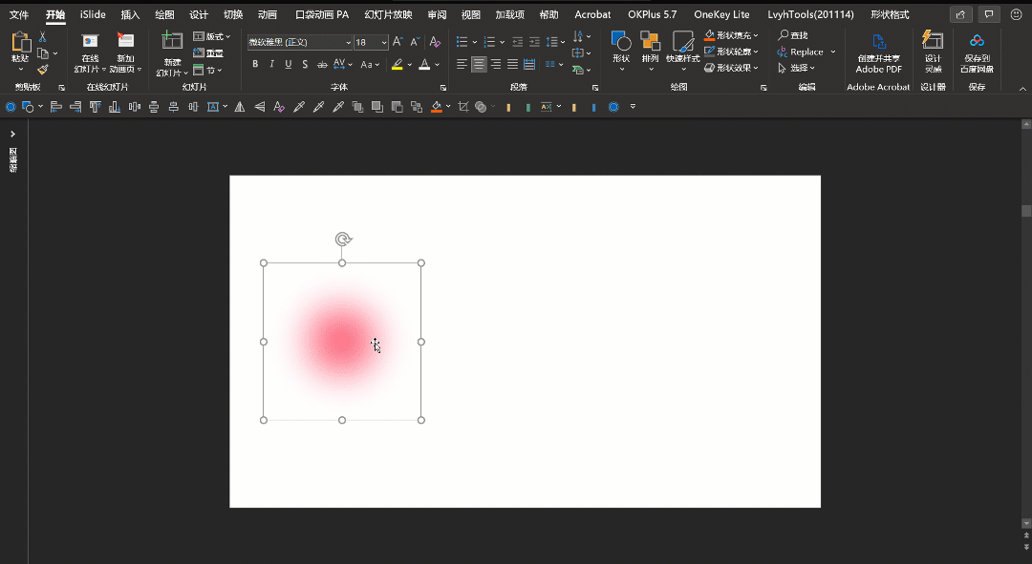Increase font size with A^ icon
This screenshot has height=564, width=1032.
398,42
